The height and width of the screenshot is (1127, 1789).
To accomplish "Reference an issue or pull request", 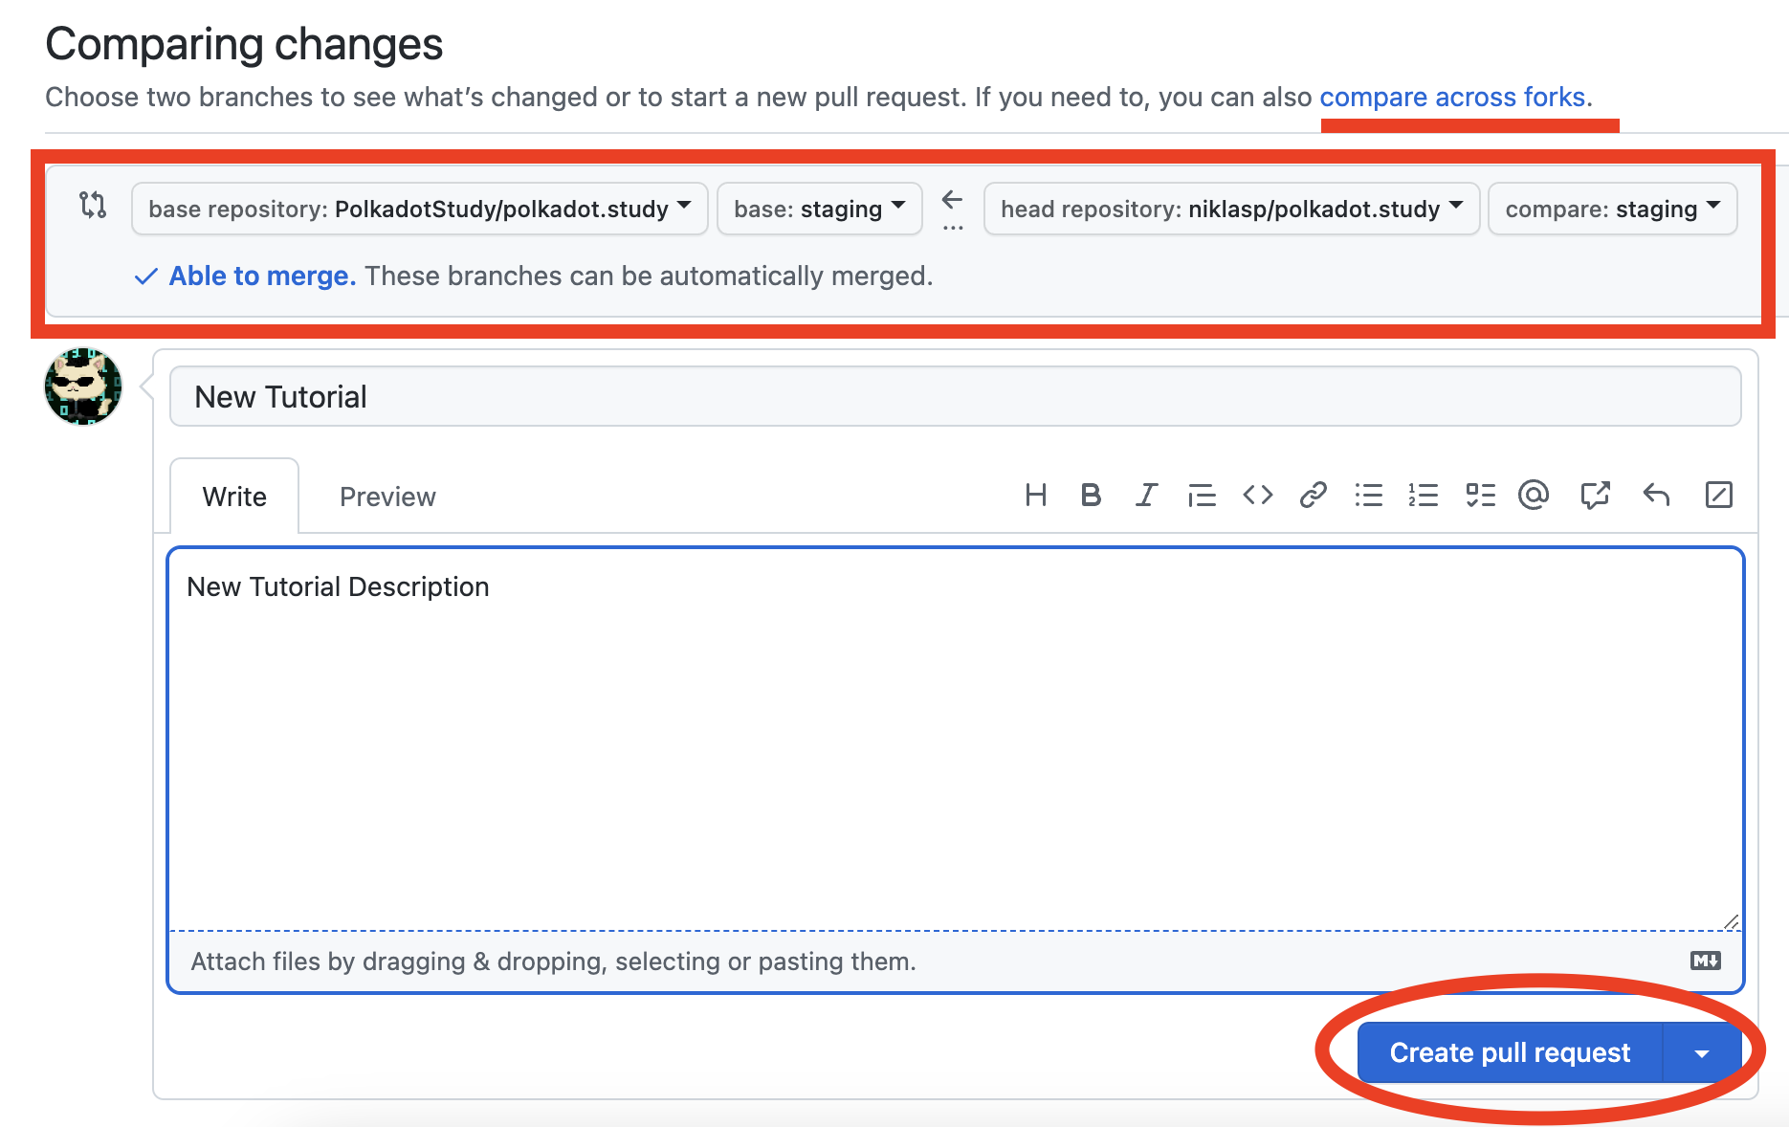I will tap(1595, 496).
